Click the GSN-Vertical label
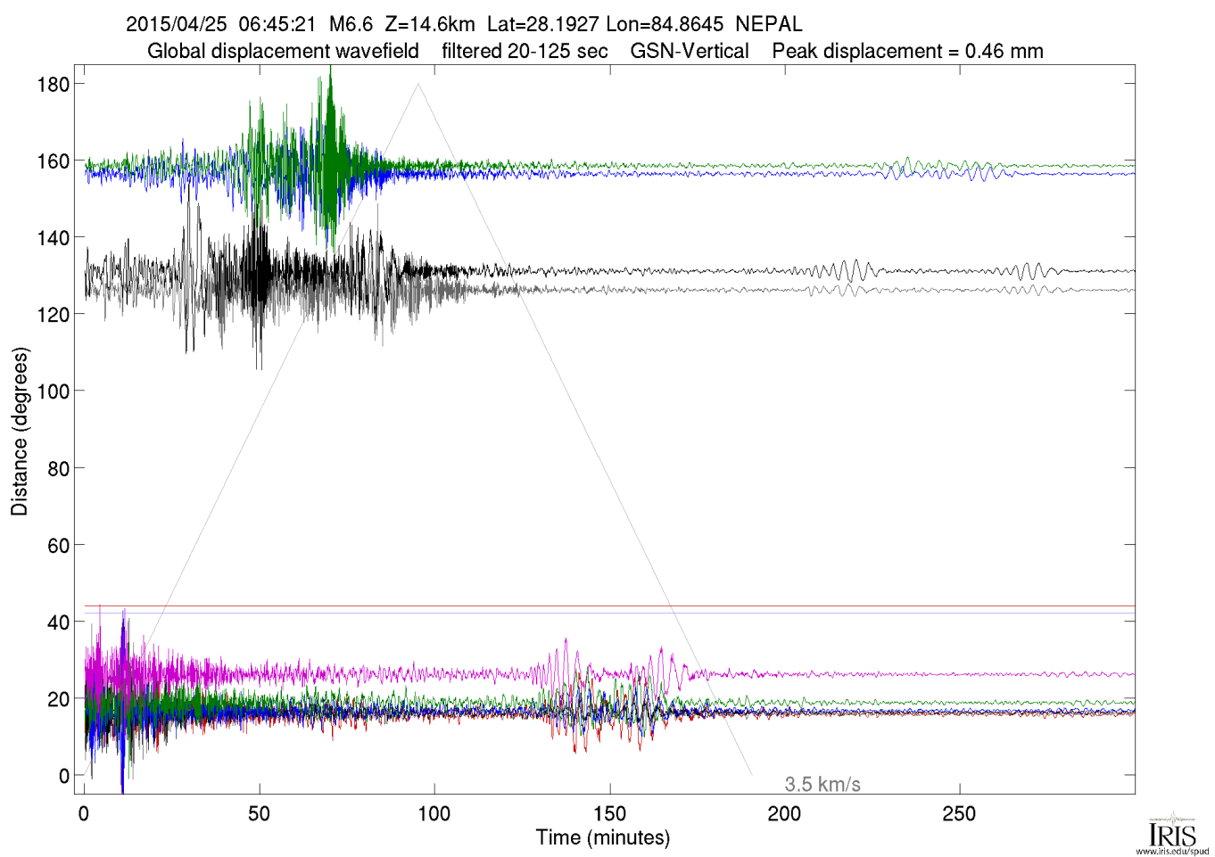Image resolution: width=1215 pixels, height=857 pixels. (x=690, y=51)
